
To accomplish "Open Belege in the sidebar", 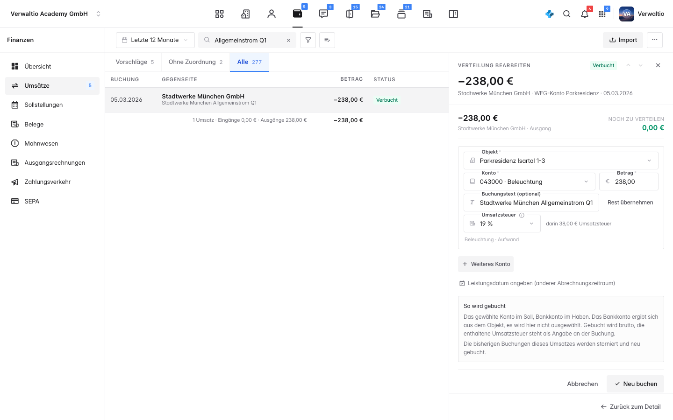I will (52, 124).
